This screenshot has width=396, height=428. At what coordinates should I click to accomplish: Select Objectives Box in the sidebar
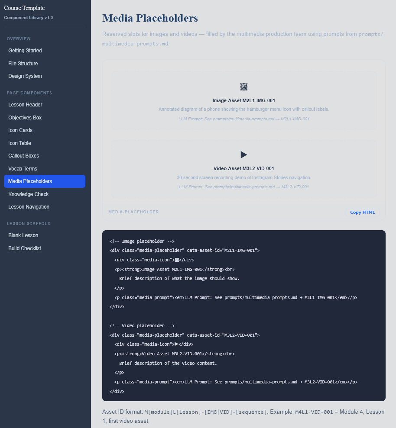(25, 118)
